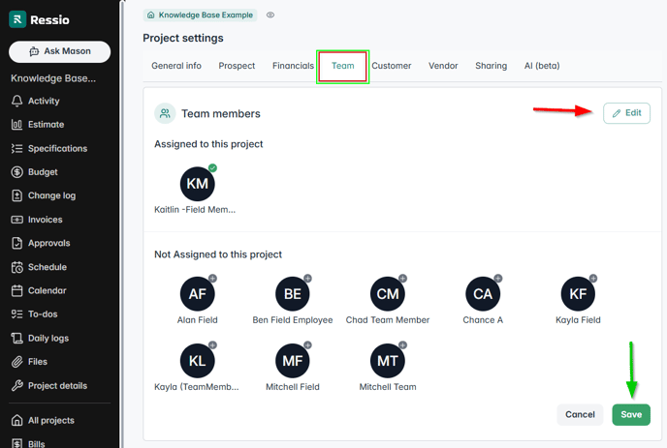Image resolution: width=667 pixels, height=448 pixels.
Task: Open the Estimate chart icon
Action: click(x=16, y=125)
